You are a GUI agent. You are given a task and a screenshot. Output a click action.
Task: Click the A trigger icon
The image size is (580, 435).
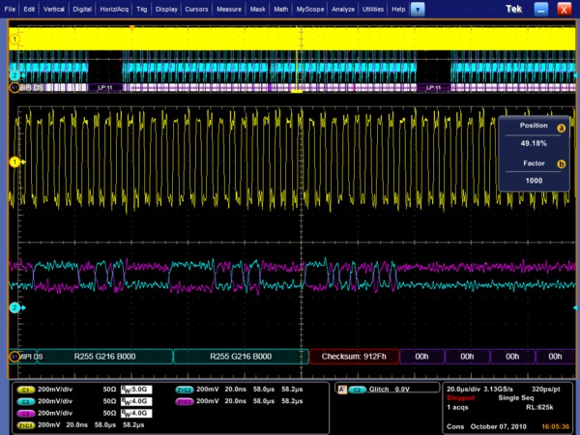click(x=342, y=390)
